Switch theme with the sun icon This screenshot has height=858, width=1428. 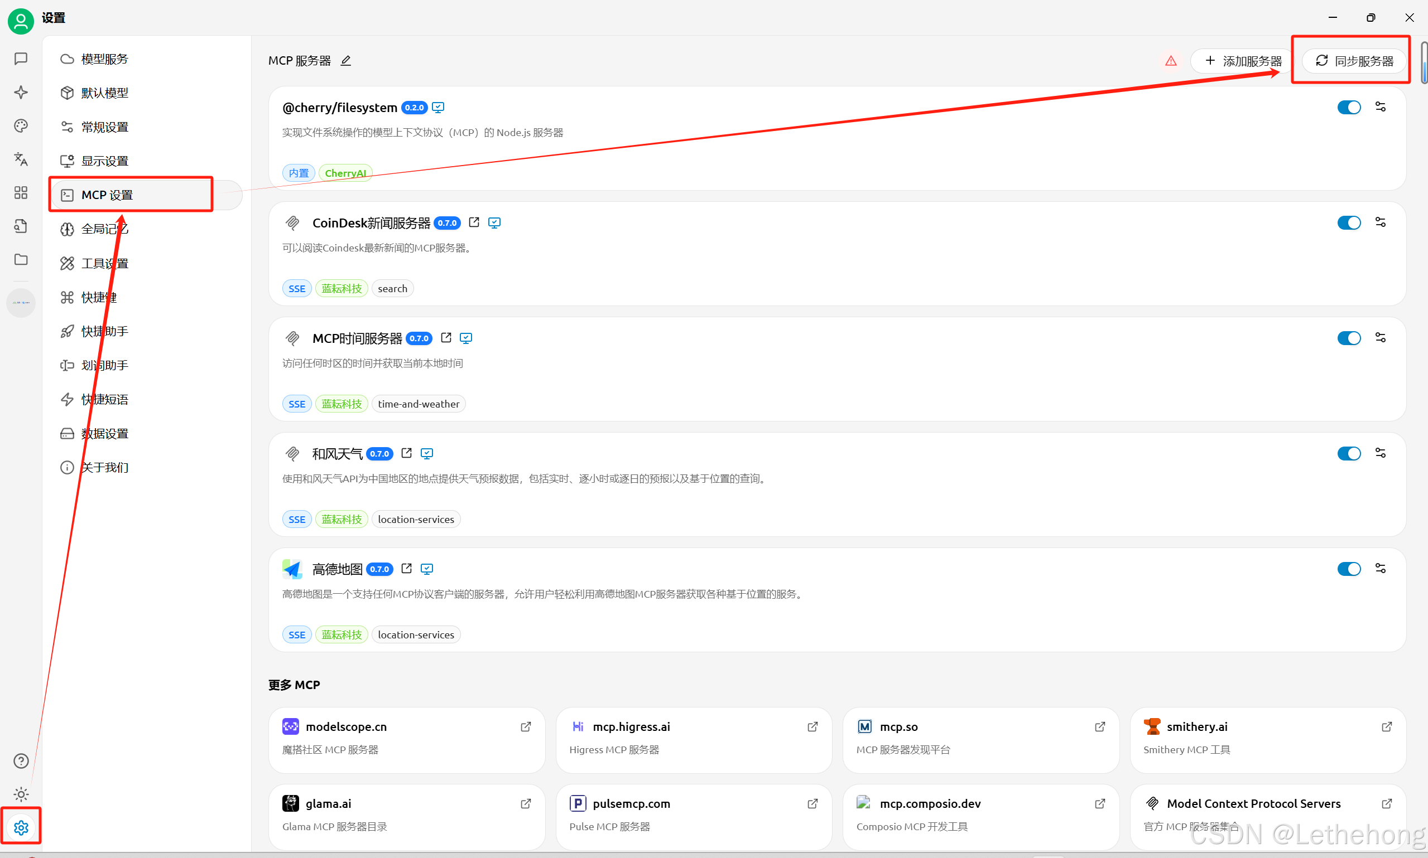point(21,794)
